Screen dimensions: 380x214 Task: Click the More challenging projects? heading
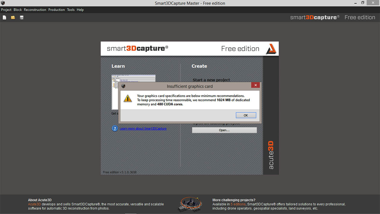point(234,200)
